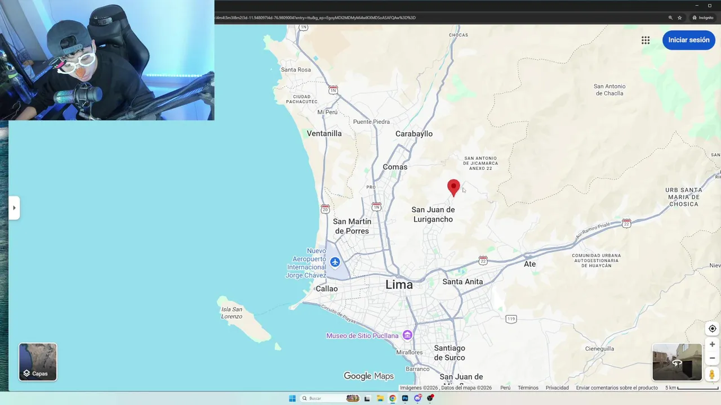Viewport: 721px width, 405px height.
Task: Open the Términos link
Action: (x=528, y=388)
